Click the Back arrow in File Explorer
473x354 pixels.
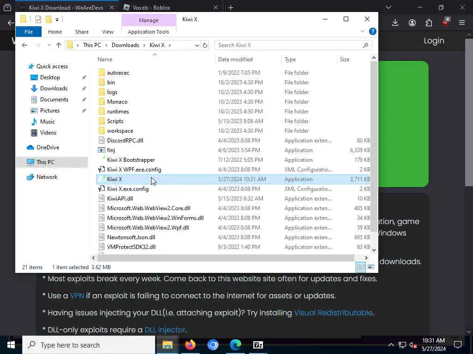tap(24, 45)
